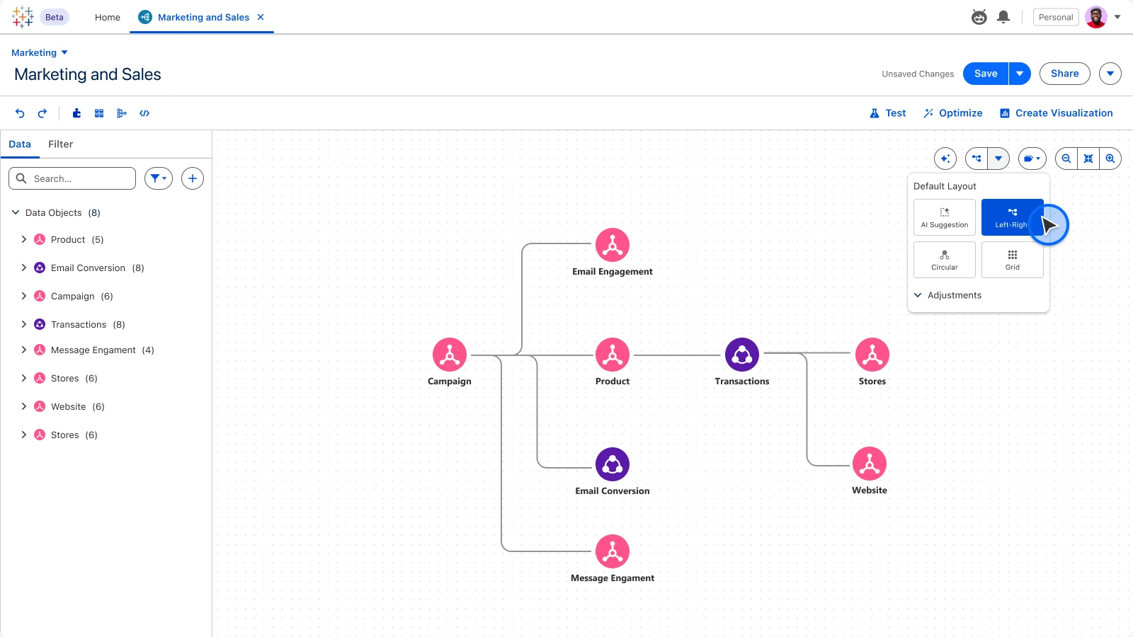The height and width of the screenshot is (637, 1133).
Task: Collapse the Data Objects group
Action: coord(16,212)
